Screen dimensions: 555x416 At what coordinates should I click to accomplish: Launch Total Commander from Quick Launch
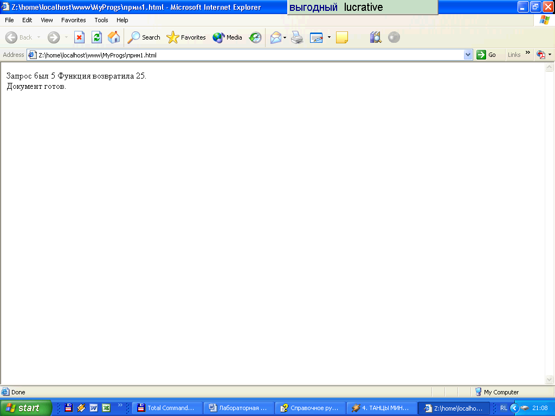(x=69, y=408)
